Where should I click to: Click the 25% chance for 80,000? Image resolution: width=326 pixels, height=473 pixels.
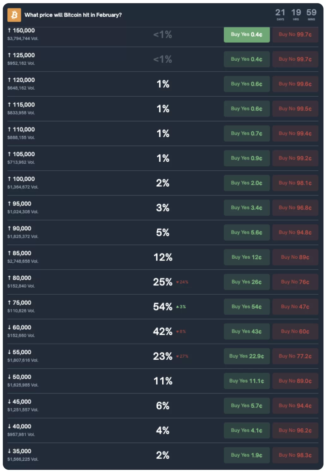click(x=163, y=282)
